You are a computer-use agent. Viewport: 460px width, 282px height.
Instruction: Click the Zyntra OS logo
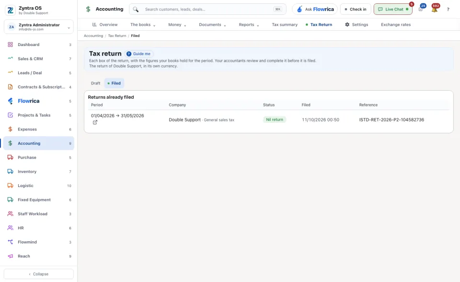(x=10, y=10)
